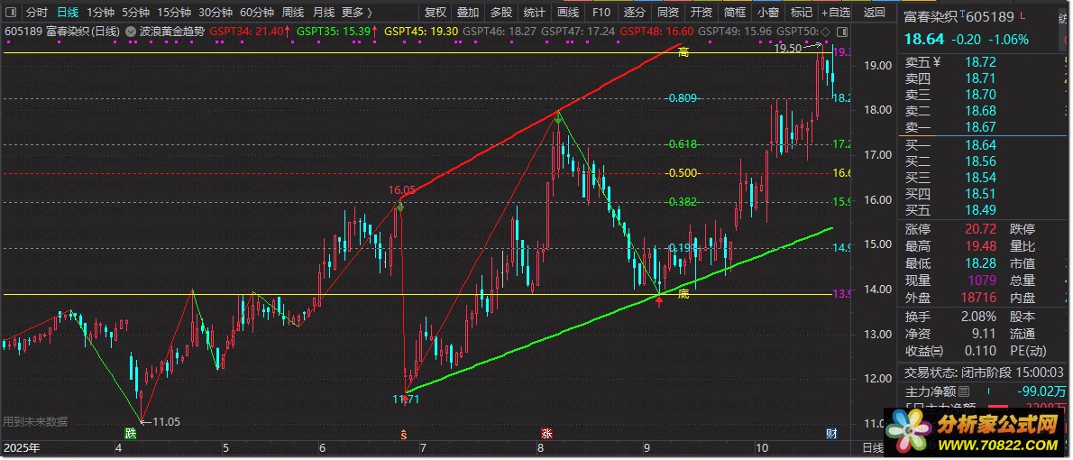Click the 底 label on the chart
The width and height of the screenshot is (1073, 460).
[683, 294]
